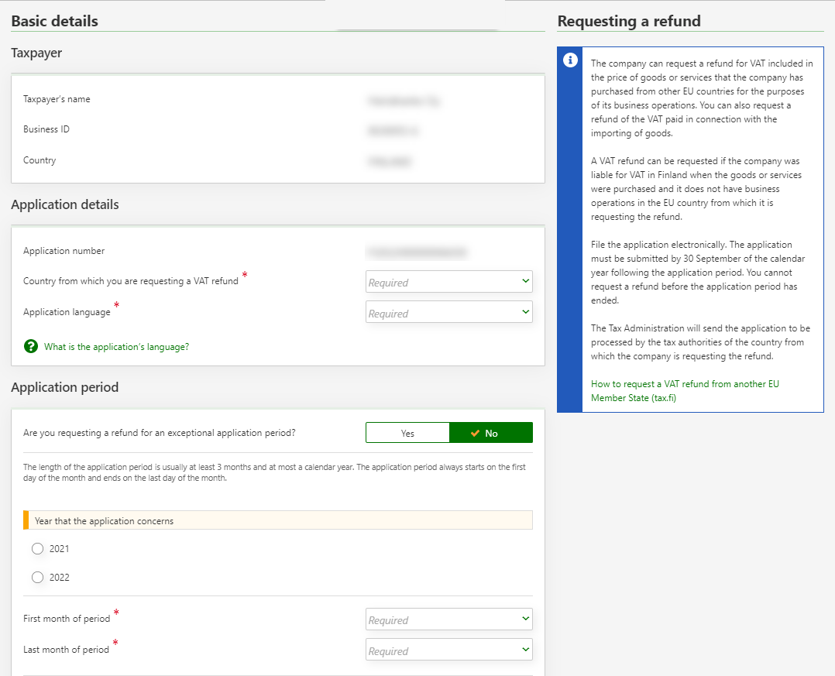Screen dimensions: 835x676
Task: Click the blurred Business ID value
Action: (x=394, y=131)
